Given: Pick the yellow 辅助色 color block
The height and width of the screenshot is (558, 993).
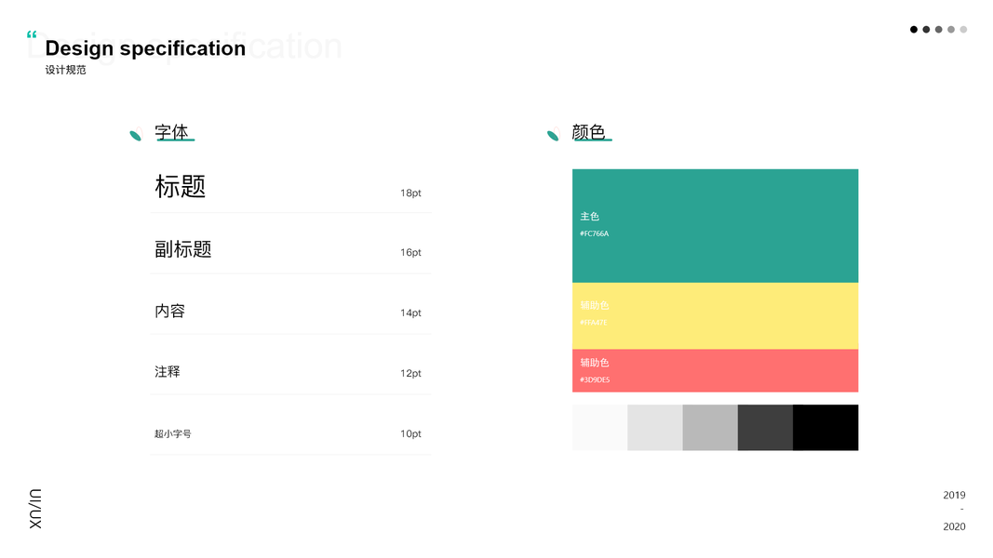Looking at the screenshot, I should (715, 315).
